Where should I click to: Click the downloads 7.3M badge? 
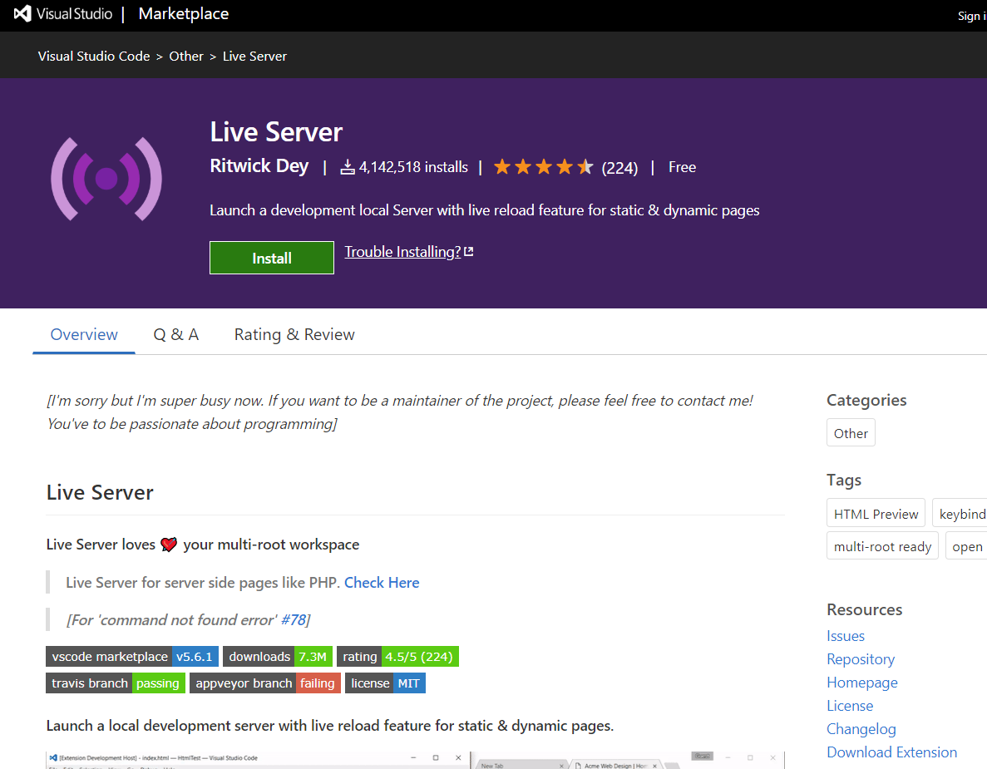(x=278, y=657)
